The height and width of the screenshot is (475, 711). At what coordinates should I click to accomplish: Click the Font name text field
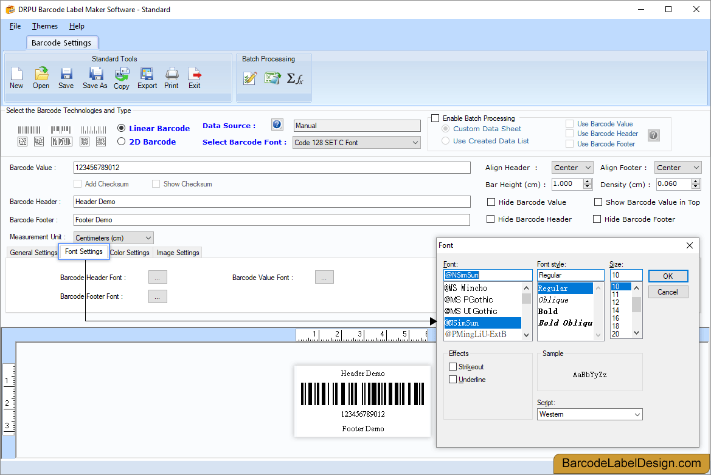coord(488,275)
